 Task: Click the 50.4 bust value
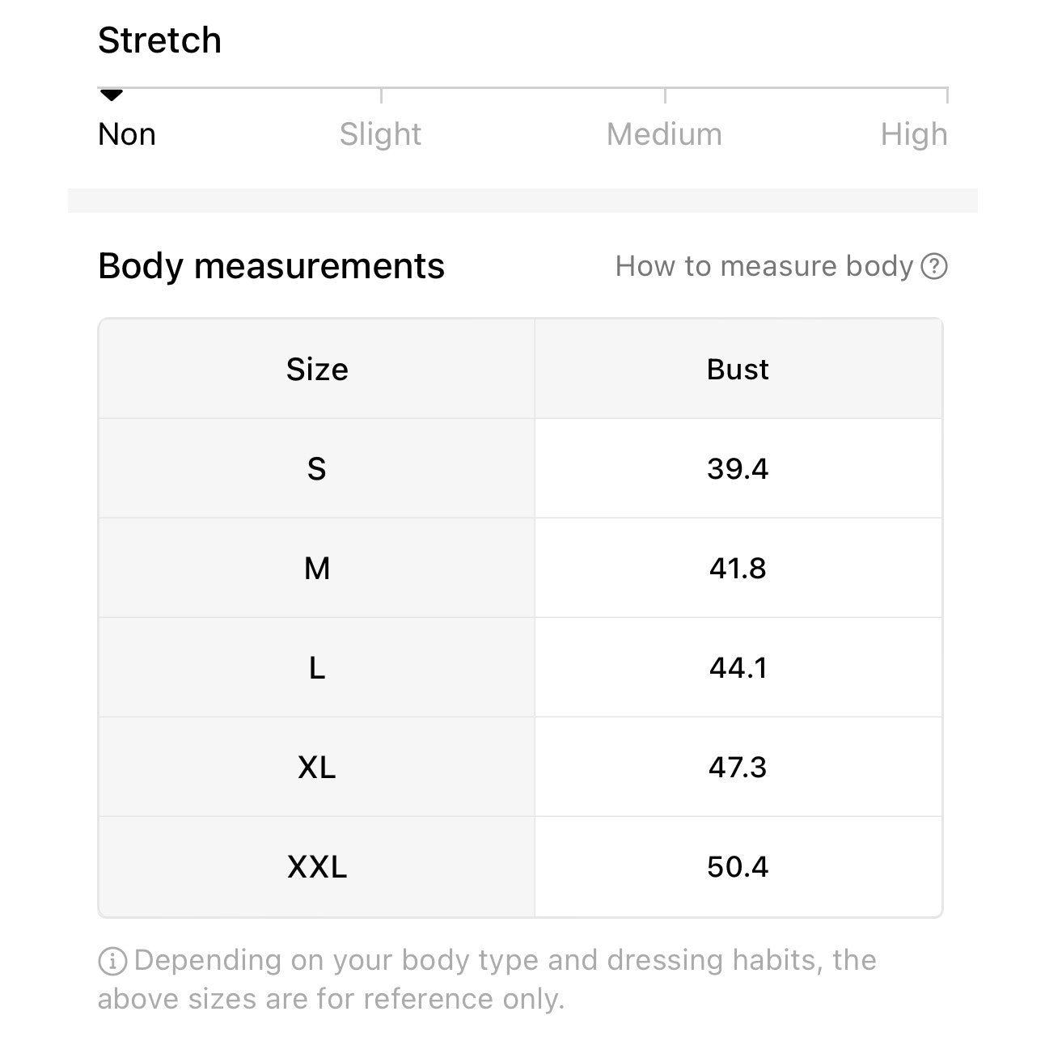pos(738,867)
